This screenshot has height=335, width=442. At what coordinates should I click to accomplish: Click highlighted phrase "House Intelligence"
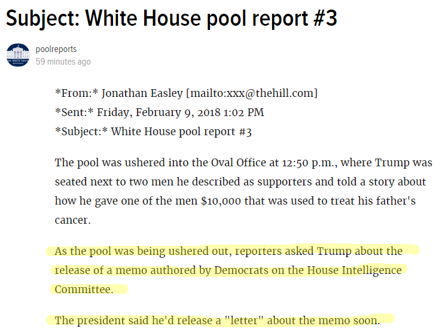(x=354, y=270)
